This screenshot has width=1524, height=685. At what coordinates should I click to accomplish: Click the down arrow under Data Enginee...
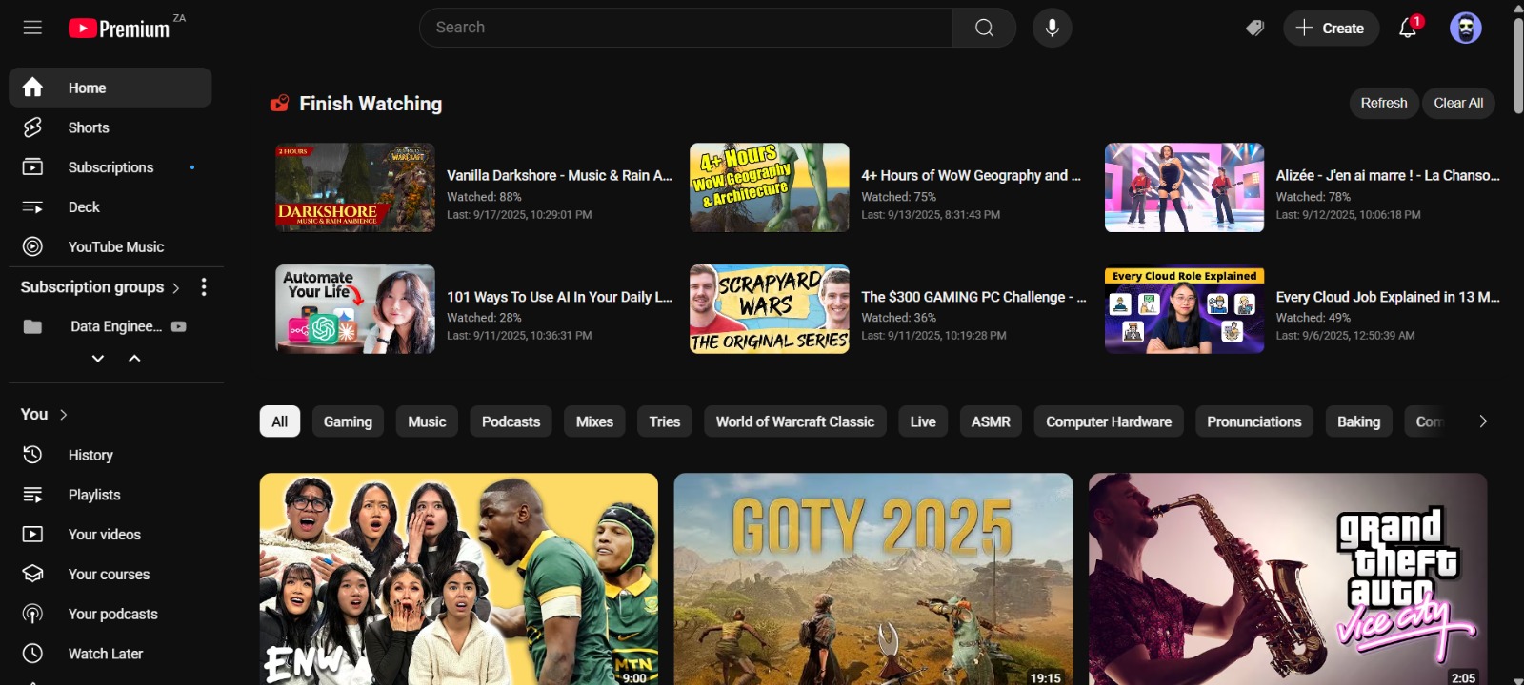pos(97,359)
